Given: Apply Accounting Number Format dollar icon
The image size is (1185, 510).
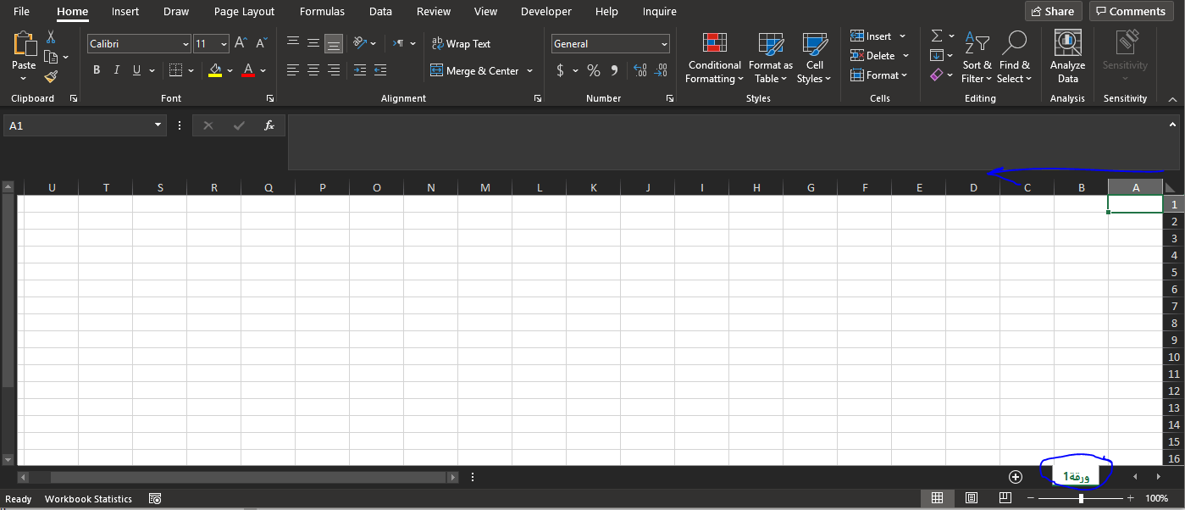Looking at the screenshot, I should tap(560, 70).
